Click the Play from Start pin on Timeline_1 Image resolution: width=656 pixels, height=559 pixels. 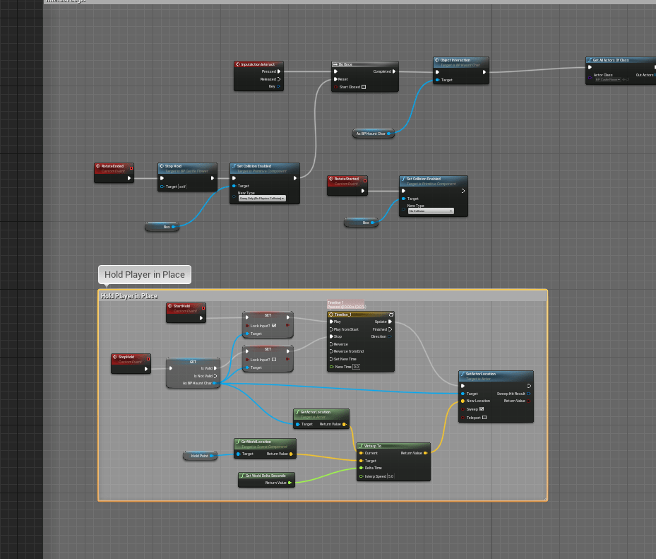(331, 329)
